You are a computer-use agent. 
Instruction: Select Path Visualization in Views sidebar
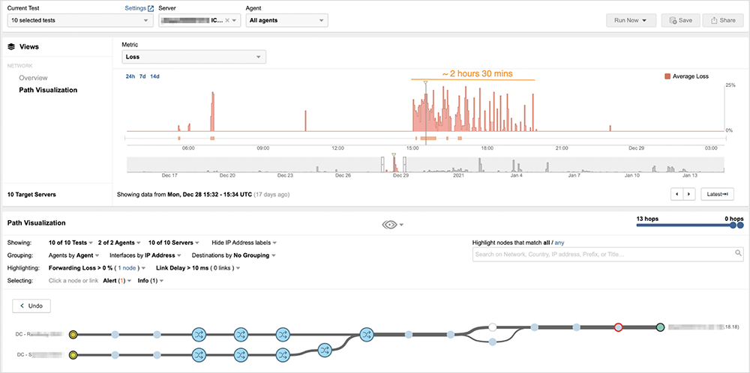point(48,90)
